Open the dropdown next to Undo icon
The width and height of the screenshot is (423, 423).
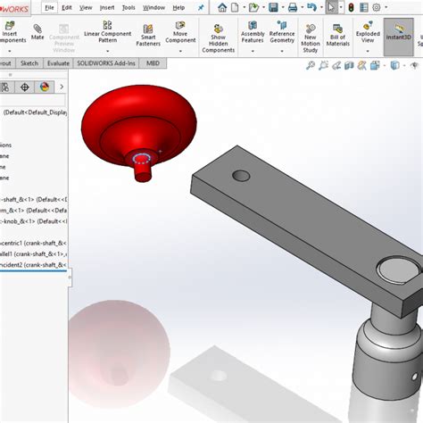pos(321,7)
